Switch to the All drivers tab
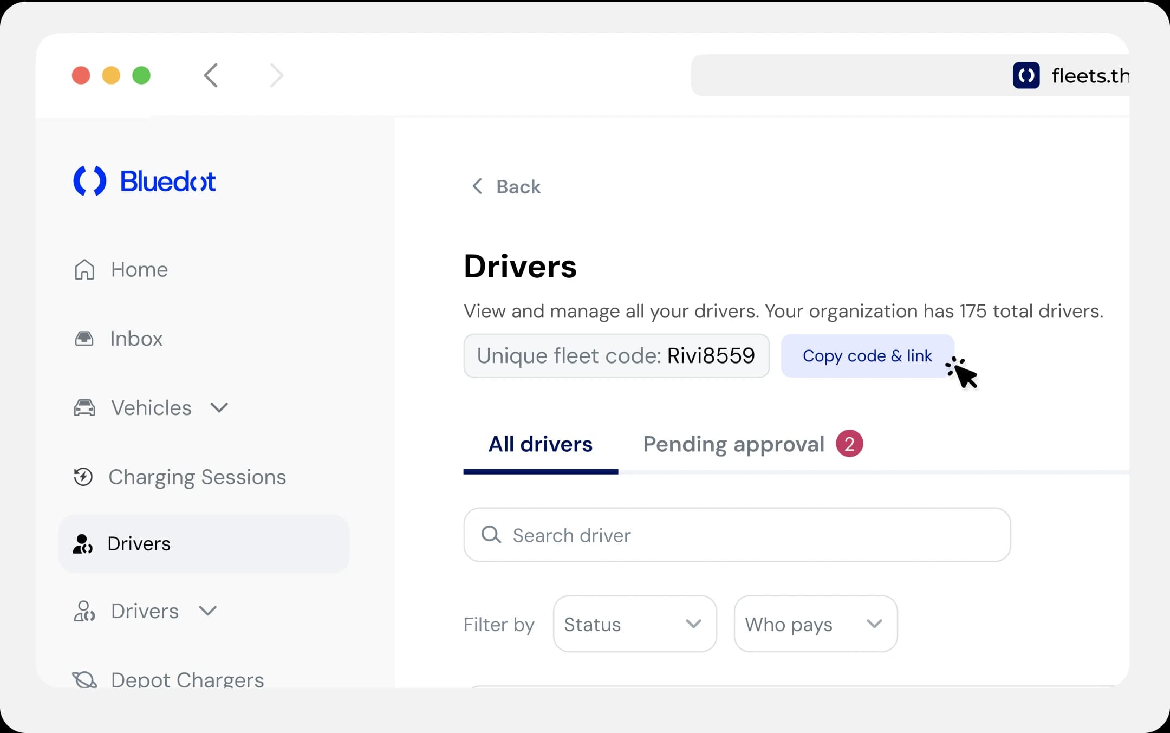The width and height of the screenshot is (1170, 733). [x=540, y=444]
